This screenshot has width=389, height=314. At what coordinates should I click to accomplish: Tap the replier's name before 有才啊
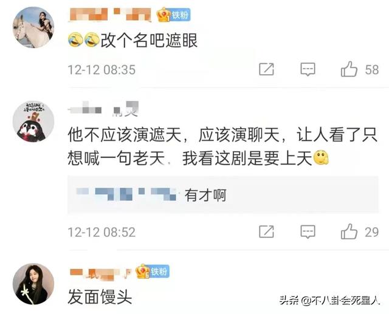click(x=127, y=194)
